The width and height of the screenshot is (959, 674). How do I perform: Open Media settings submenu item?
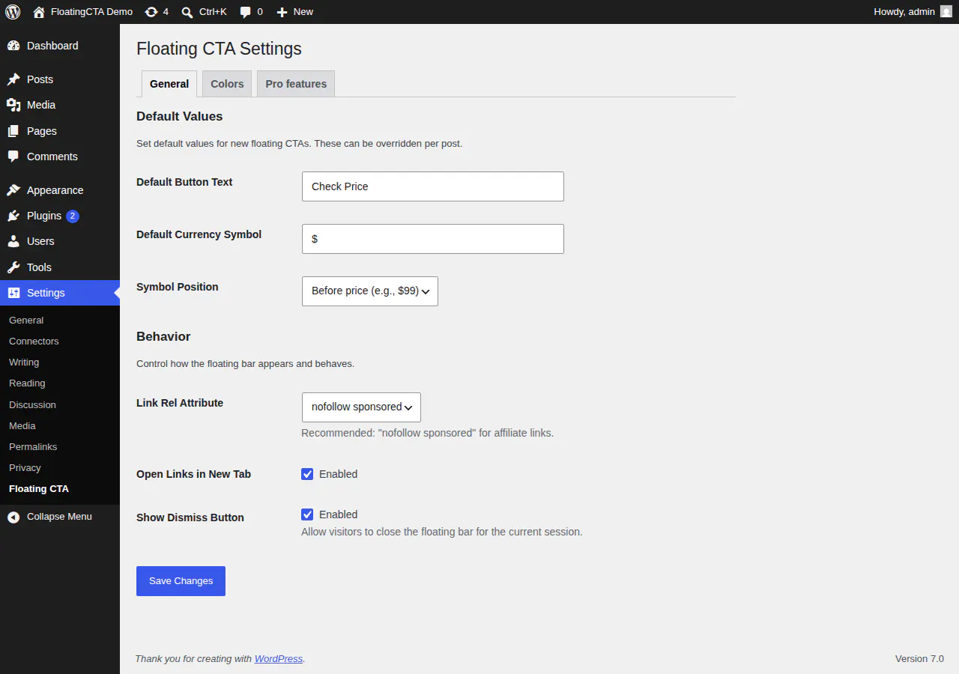pyautogui.click(x=22, y=425)
